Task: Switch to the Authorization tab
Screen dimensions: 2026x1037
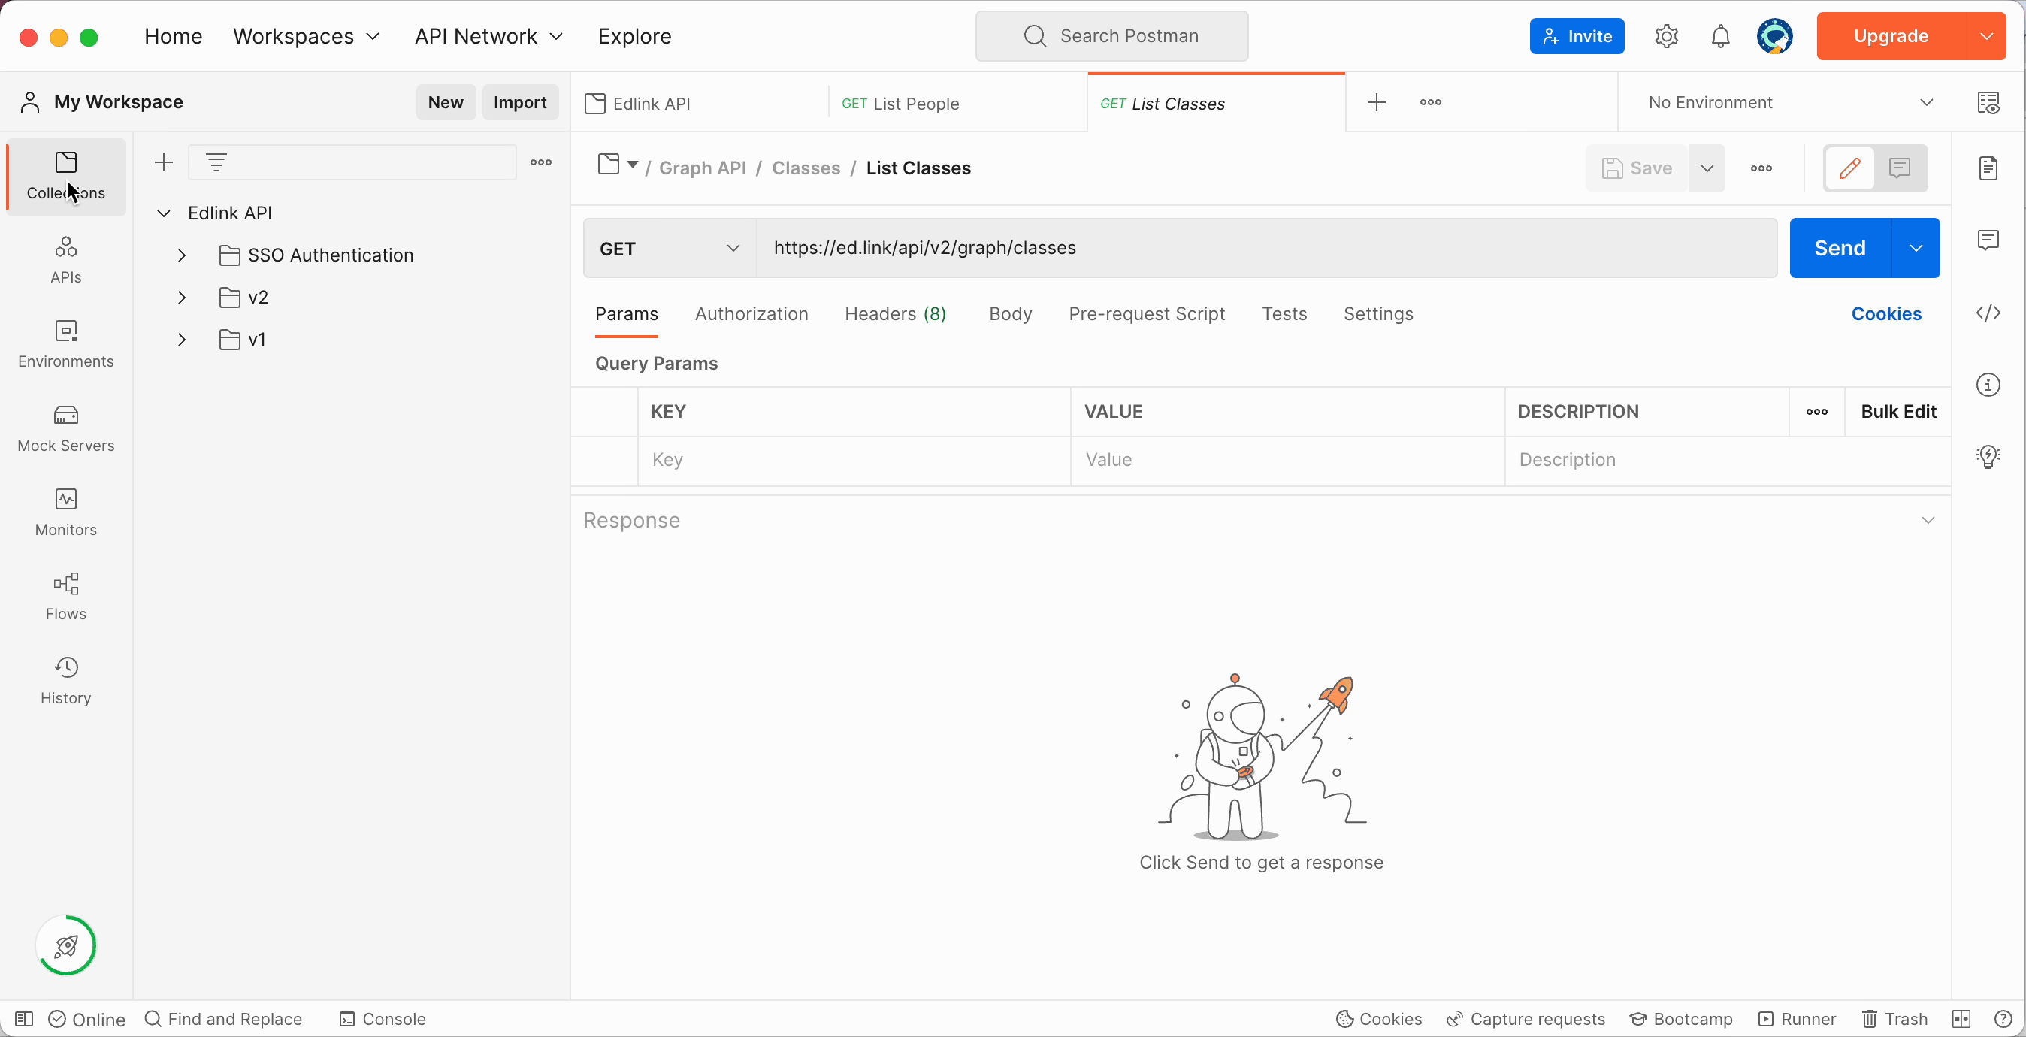Action: [x=751, y=314]
